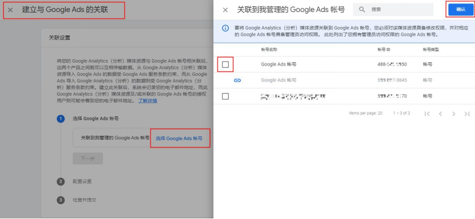Click the 检查并提交 step label

tap(85, 200)
